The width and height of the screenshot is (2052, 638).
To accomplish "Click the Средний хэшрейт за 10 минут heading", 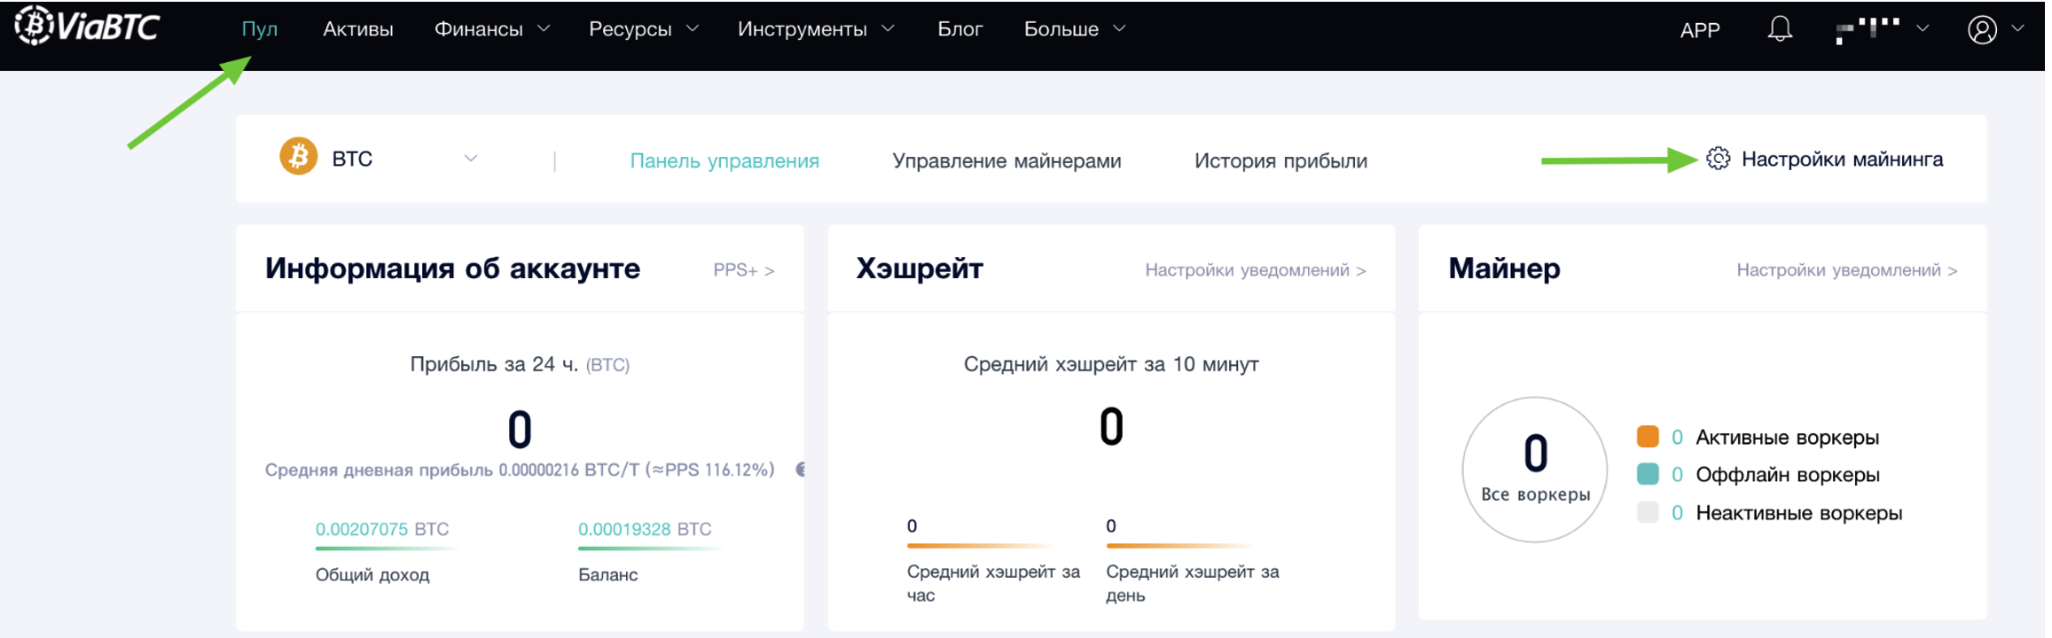I will pos(1111,364).
